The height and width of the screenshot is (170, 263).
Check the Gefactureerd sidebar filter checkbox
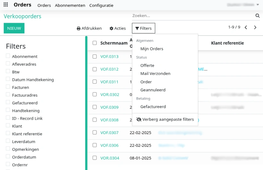point(8,102)
